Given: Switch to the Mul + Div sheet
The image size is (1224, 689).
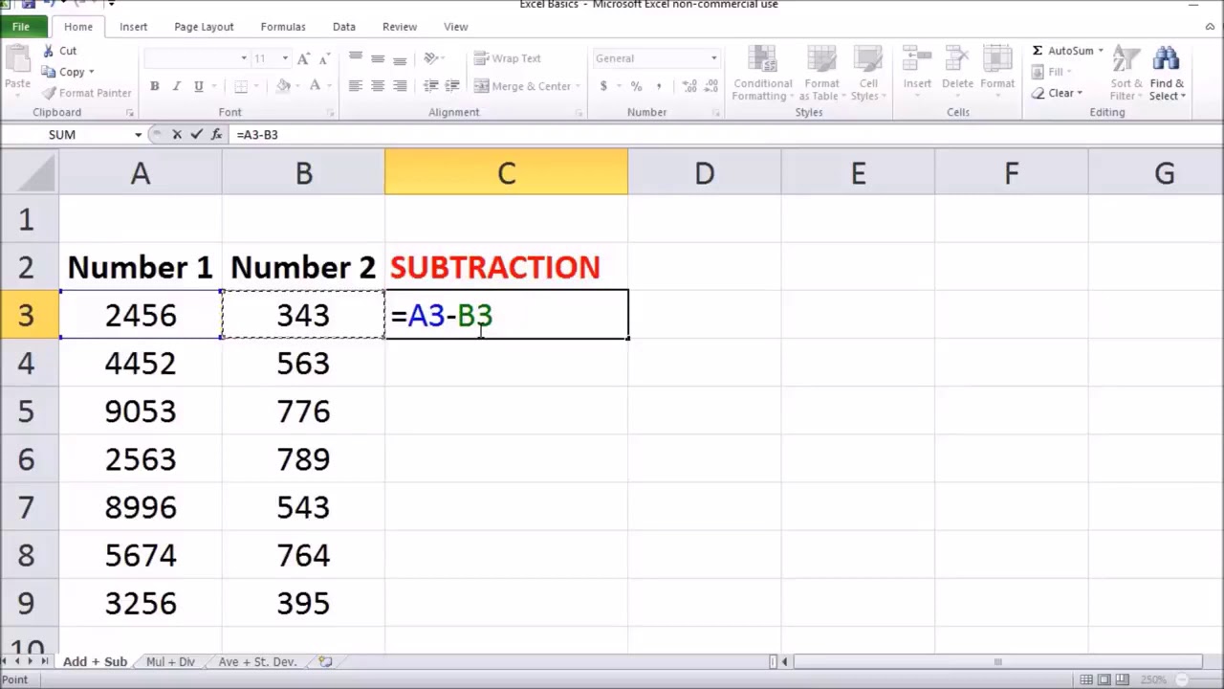Looking at the screenshot, I should pyautogui.click(x=170, y=661).
